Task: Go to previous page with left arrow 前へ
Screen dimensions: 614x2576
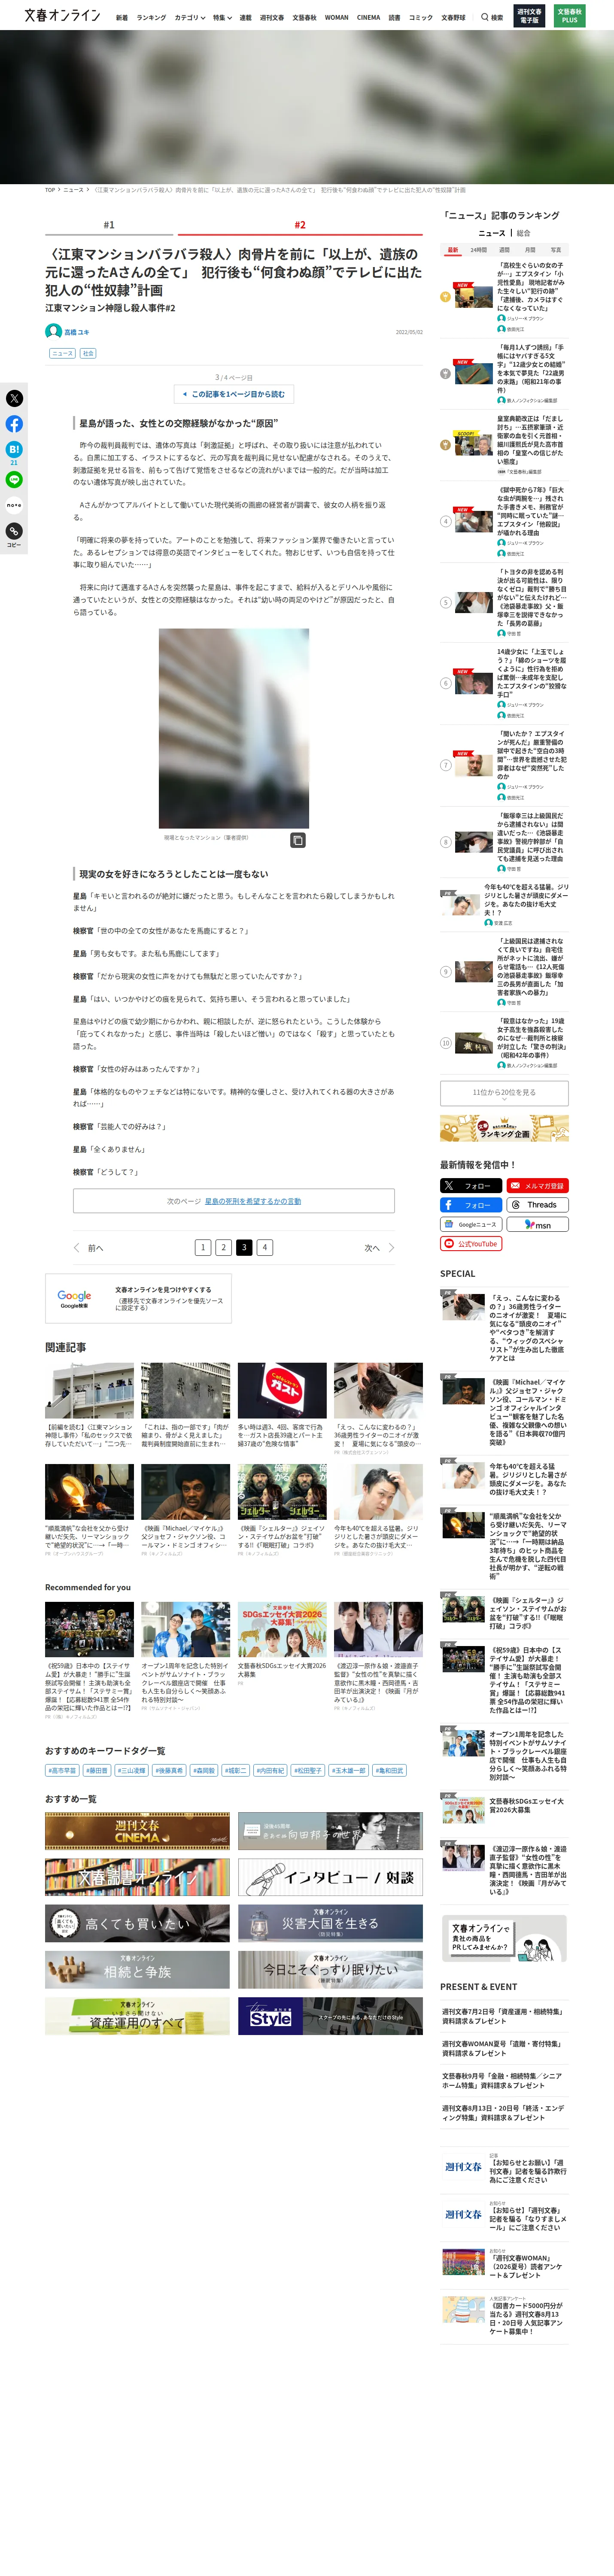Action: pyautogui.click(x=88, y=1248)
